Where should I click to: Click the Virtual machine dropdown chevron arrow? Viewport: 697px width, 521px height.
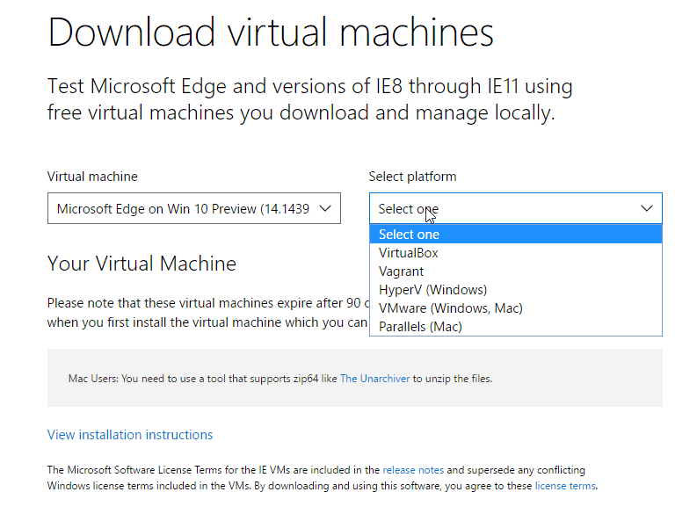pos(325,208)
